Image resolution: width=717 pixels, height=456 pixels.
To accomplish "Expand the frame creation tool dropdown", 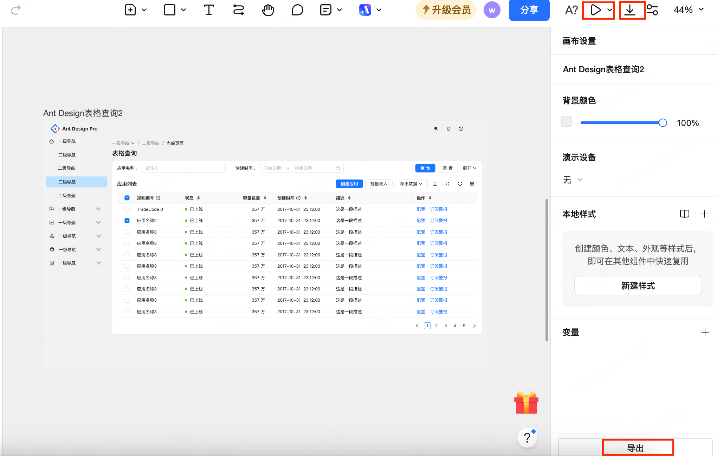I will point(144,10).
